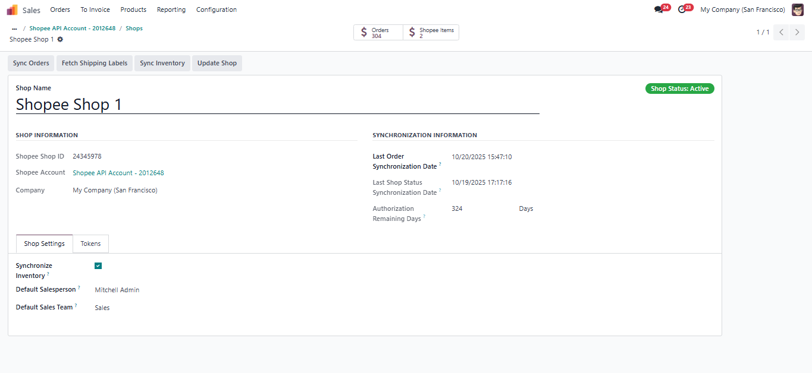
Task: Click the Sales app logo icon
Action: tap(12, 10)
